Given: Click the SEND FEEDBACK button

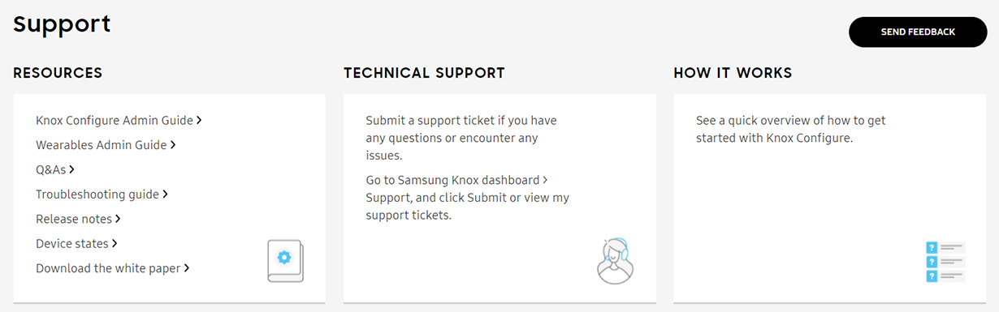Looking at the screenshot, I should click(918, 32).
